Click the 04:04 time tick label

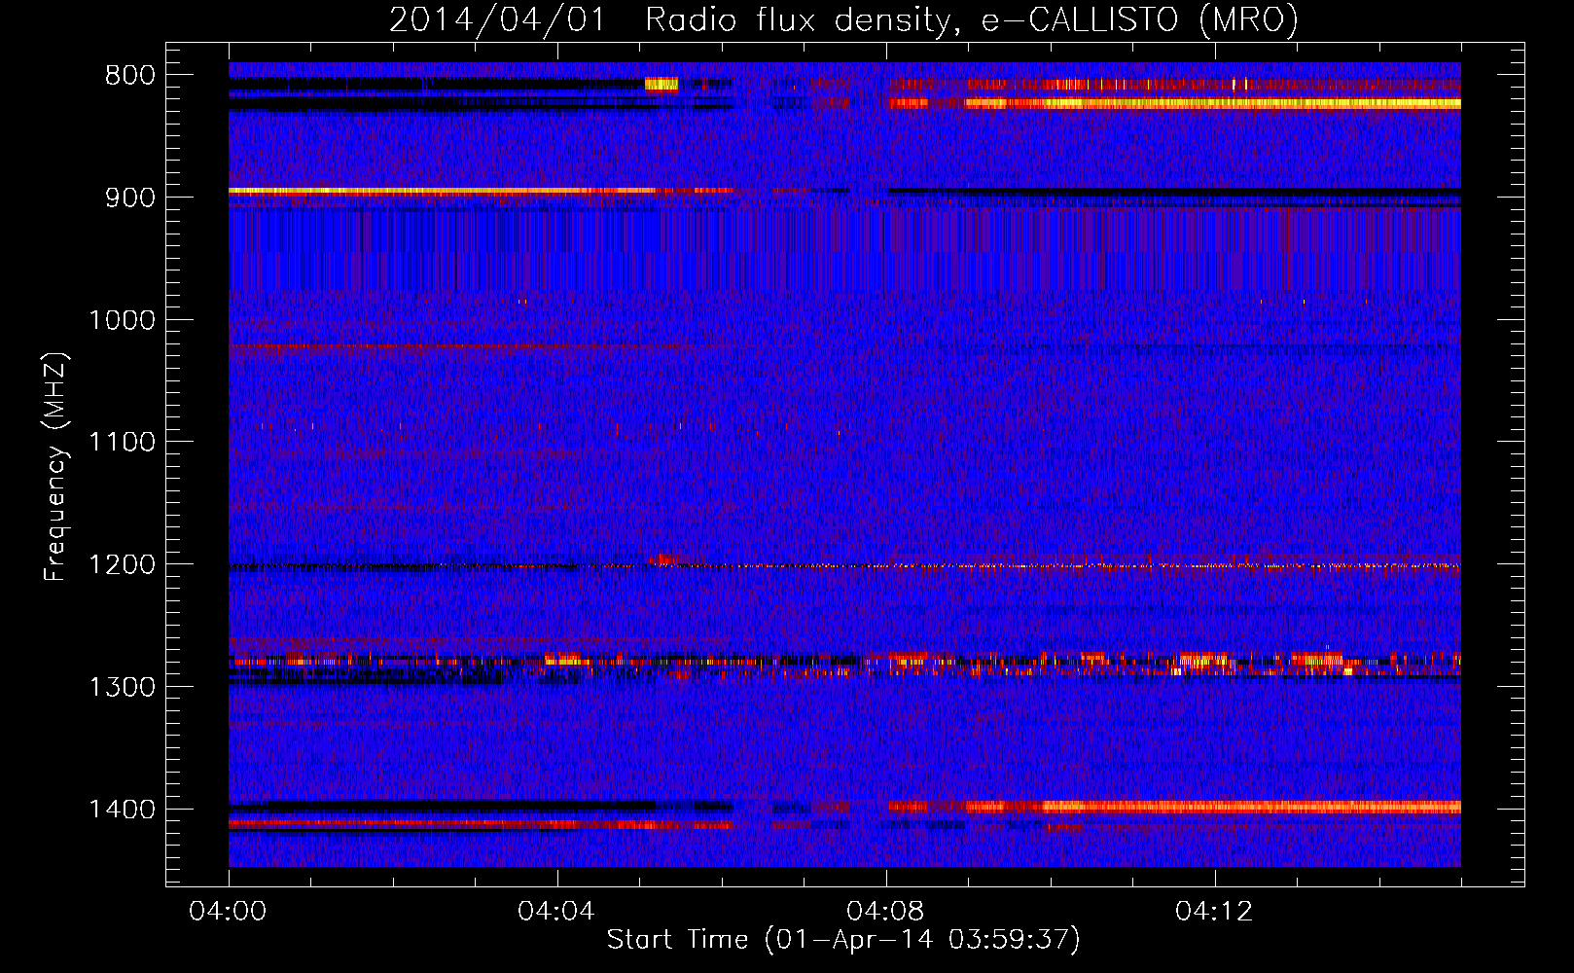(556, 912)
